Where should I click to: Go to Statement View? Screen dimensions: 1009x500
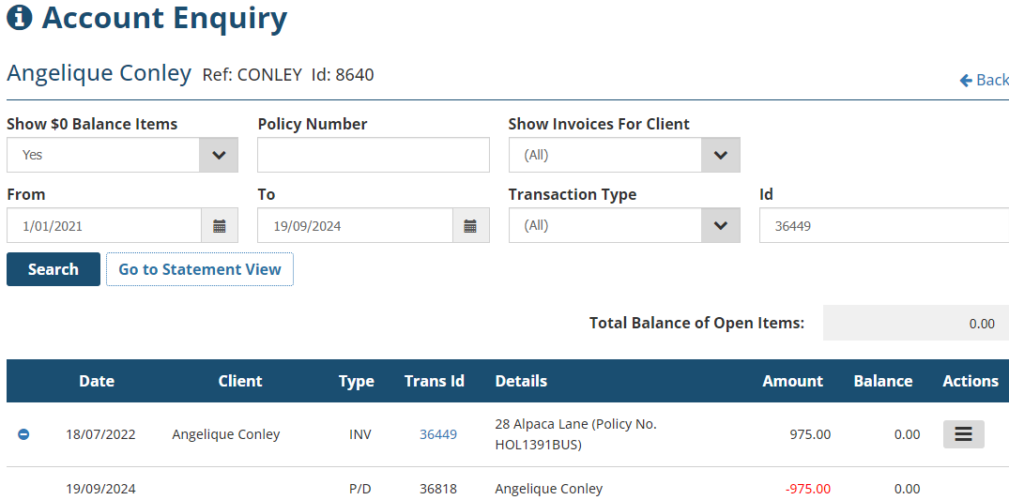[x=200, y=269]
